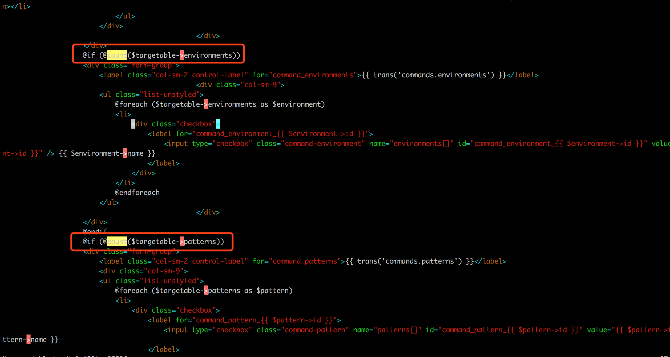This screenshot has width=670, height=357.
Task: Click the highlighted count in the patterns @if line
Action: pos(117,241)
